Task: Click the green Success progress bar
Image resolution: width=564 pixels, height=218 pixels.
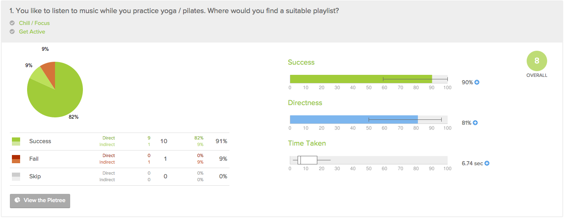Action: pyautogui.click(x=361, y=79)
